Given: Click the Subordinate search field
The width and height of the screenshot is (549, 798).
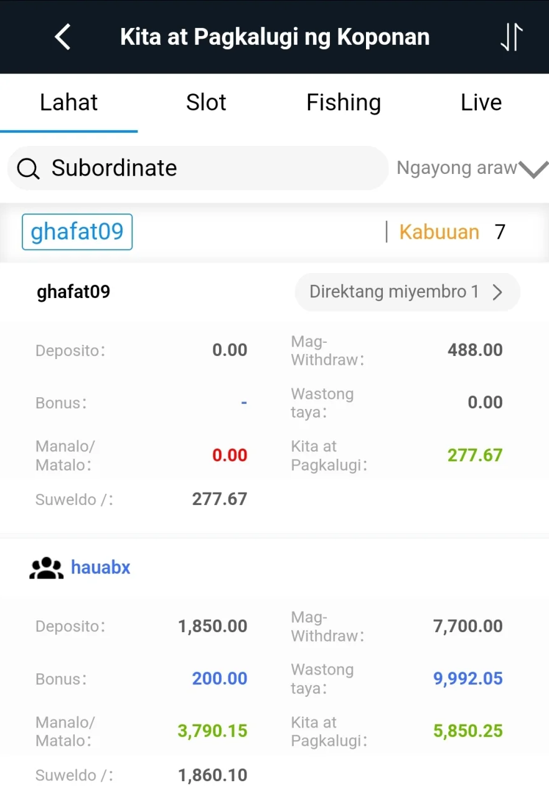Looking at the screenshot, I should (x=198, y=168).
